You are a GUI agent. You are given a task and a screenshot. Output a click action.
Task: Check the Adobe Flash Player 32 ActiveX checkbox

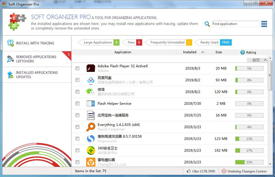click(x=77, y=68)
